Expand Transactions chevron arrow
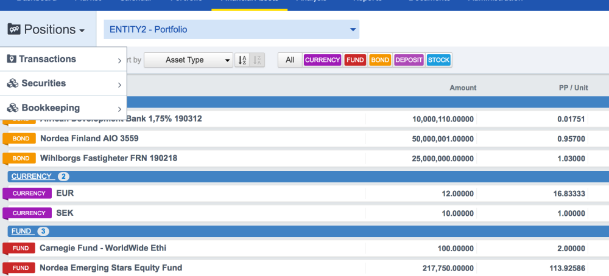Screen dimensions: 609x276 tap(119, 60)
